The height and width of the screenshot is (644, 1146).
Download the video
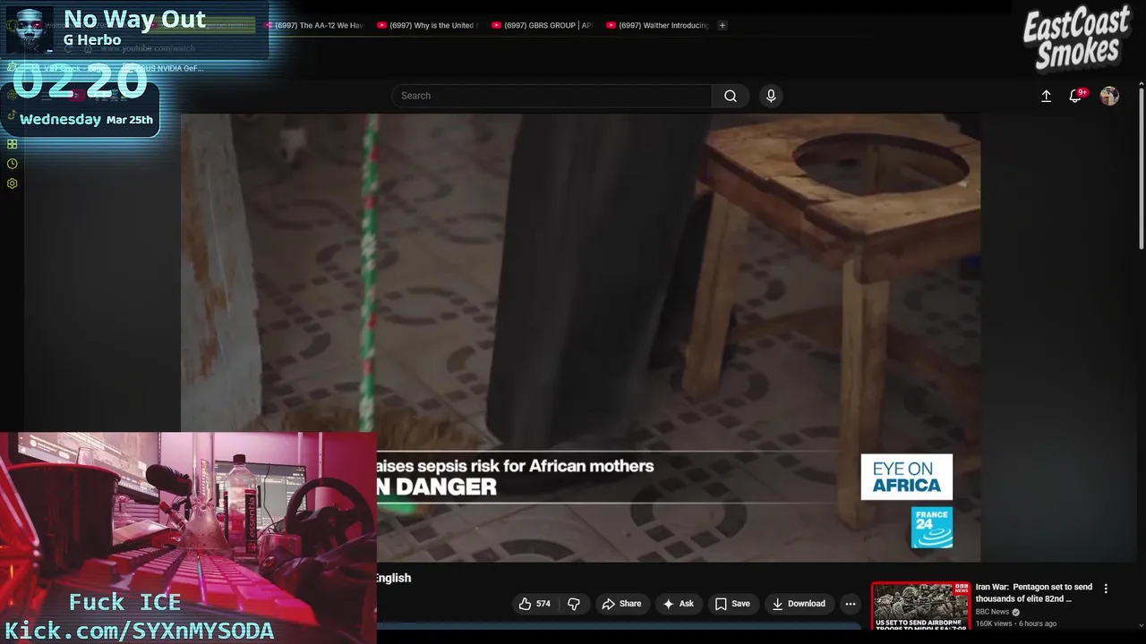point(799,604)
